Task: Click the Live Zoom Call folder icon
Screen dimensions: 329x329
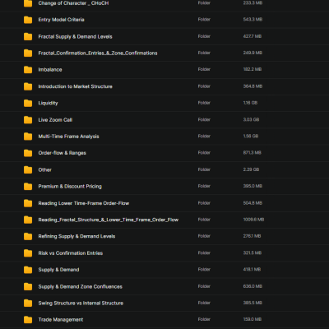Action: (x=28, y=120)
